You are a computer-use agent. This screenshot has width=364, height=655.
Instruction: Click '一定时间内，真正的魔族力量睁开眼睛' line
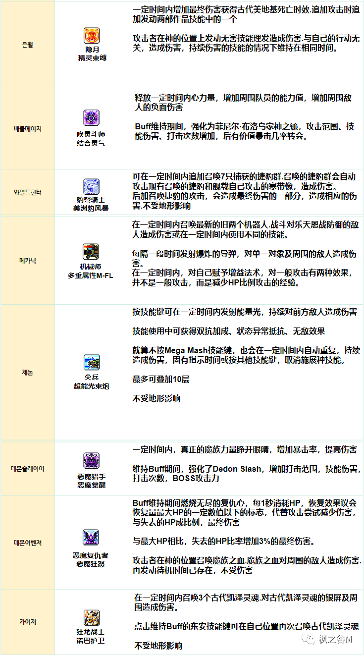pyautogui.click(x=245, y=450)
